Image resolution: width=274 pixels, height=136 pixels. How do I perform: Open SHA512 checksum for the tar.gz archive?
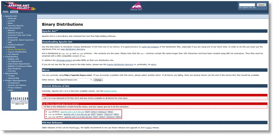(x=108, y=114)
